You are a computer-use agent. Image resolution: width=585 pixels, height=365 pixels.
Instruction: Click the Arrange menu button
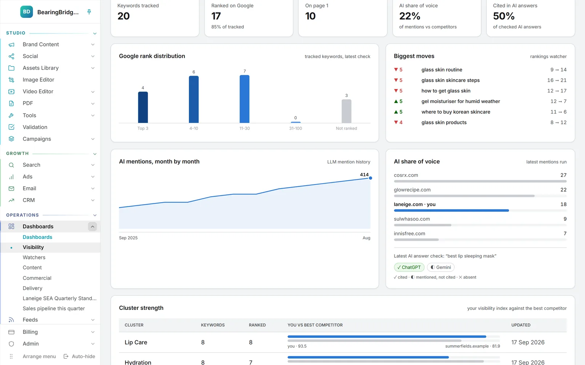[33, 356]
